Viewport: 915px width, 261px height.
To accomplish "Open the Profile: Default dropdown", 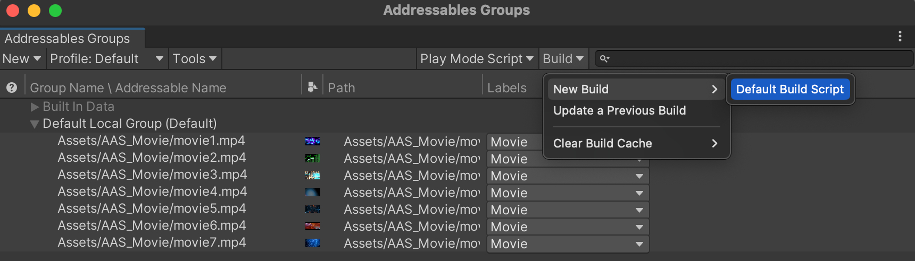I will point(107,58).
